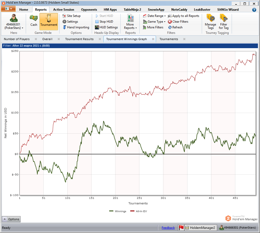The image size is (260, 233).
Task: Click the hero status at bottom right
Action: tap(237, 228)
